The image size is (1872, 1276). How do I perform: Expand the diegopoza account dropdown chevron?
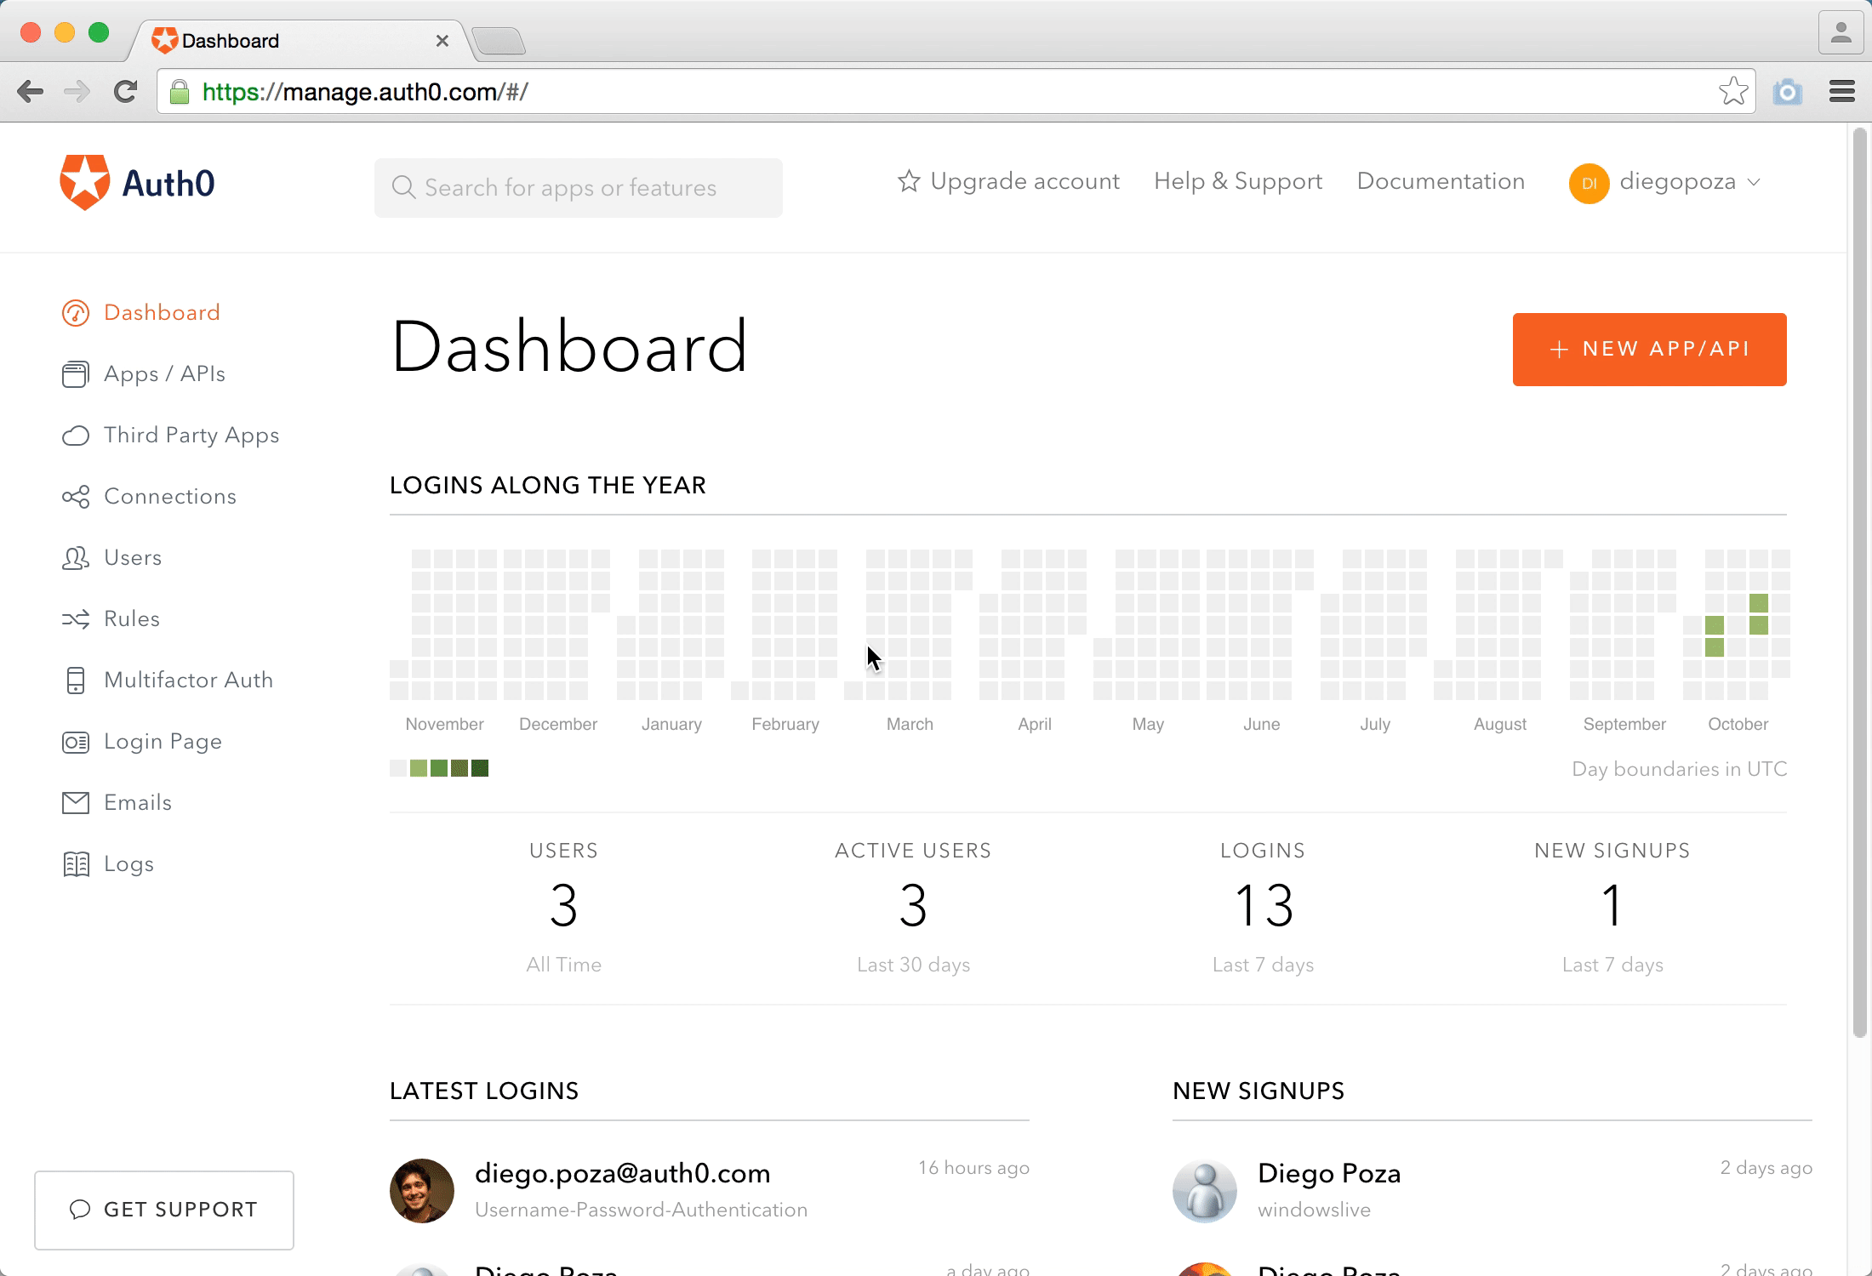pyautogui.click(x=1754, y=183)
